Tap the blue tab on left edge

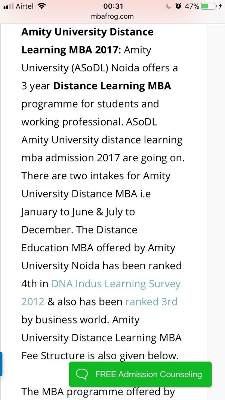1,363
